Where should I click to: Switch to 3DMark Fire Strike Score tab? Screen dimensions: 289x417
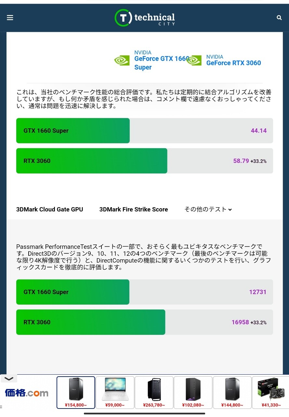pos(134,209)
